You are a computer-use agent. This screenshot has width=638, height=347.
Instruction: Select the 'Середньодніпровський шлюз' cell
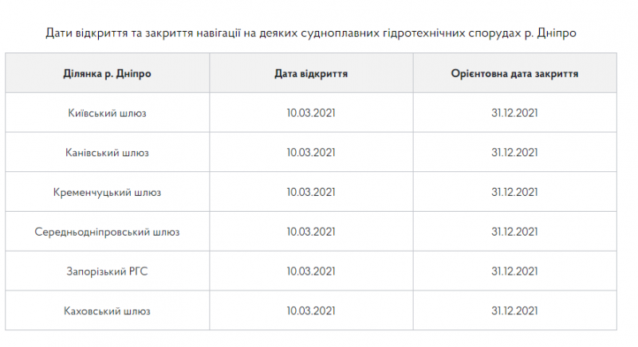click(107, 232)
